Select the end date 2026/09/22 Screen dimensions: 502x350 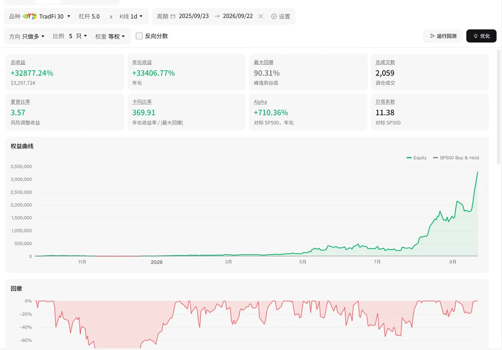point(238,16)
